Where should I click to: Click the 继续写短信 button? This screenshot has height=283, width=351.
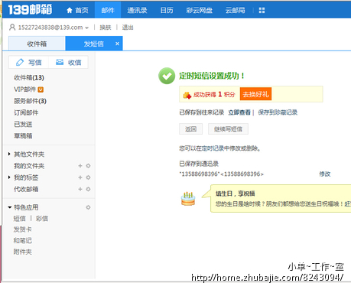228,129
